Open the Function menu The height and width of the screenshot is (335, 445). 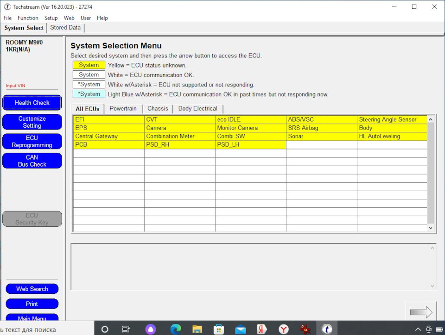[28, 18]
